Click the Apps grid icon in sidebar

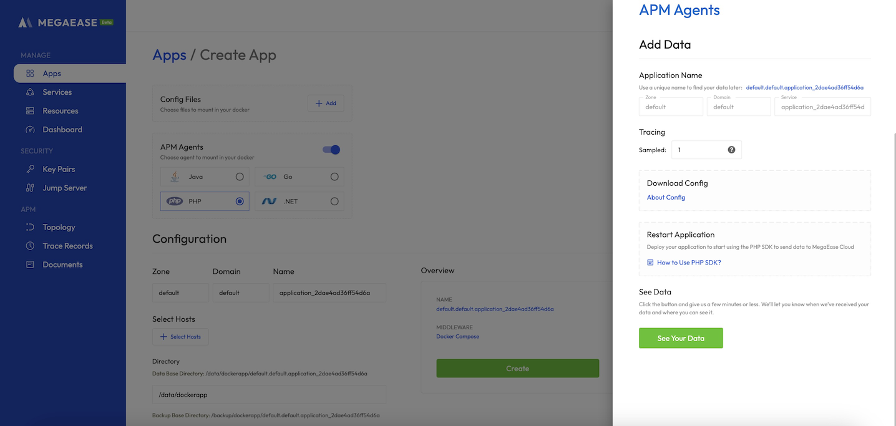click(x=30, y=74)
